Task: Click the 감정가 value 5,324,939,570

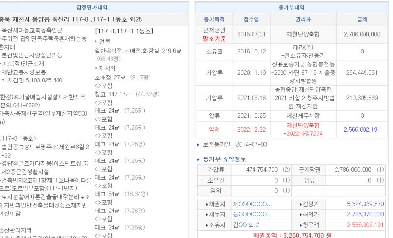Action: (365, 204)
